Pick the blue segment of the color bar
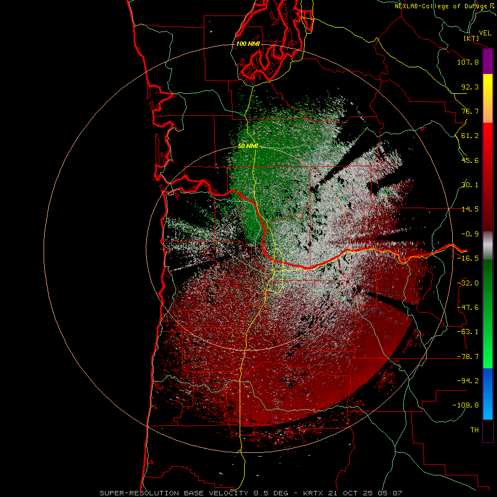Image resolution: width=497 pixels, height=497 pixels. coord(488,394)
